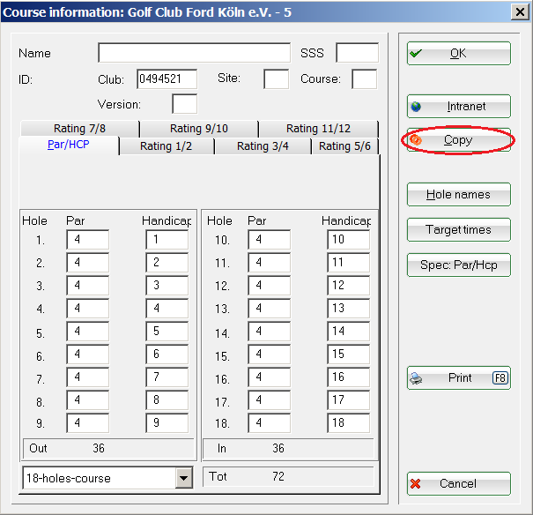Image resolution: width=533 pixels, height=515 pixels.
Task: Click the green checkmark icon on OK
Action: point(416,54)
